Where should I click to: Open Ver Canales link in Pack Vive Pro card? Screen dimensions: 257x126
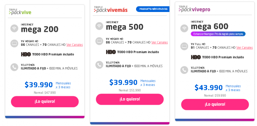(245, 48)
